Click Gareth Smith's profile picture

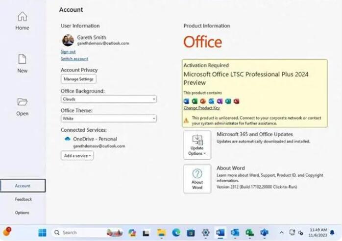(68, 40)
